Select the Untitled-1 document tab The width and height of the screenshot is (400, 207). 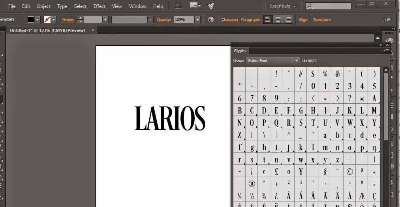coord(47,30)
